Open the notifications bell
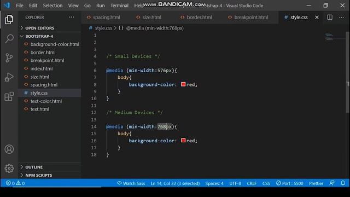The width and height of the screenshot is (350, 197). coord(343,183)
